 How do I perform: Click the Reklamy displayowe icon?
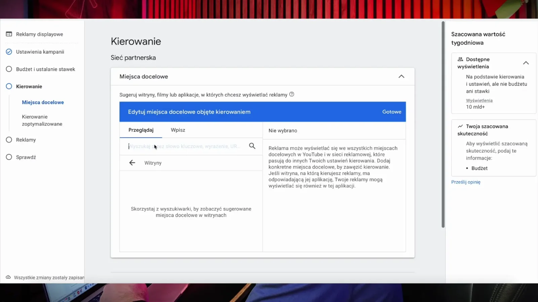(x=9, y=34)
